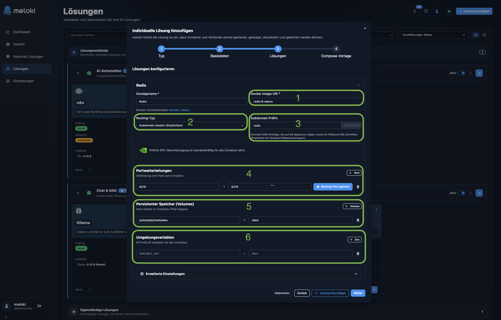501x320 pixels.
Task: Click the n8n robot card icon
Action: 79,91
